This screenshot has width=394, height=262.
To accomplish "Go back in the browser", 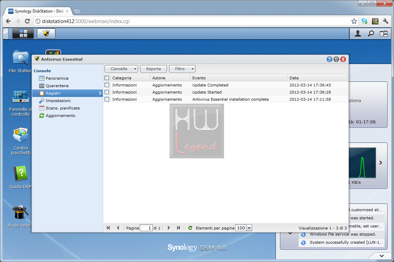I will point(8,21).
